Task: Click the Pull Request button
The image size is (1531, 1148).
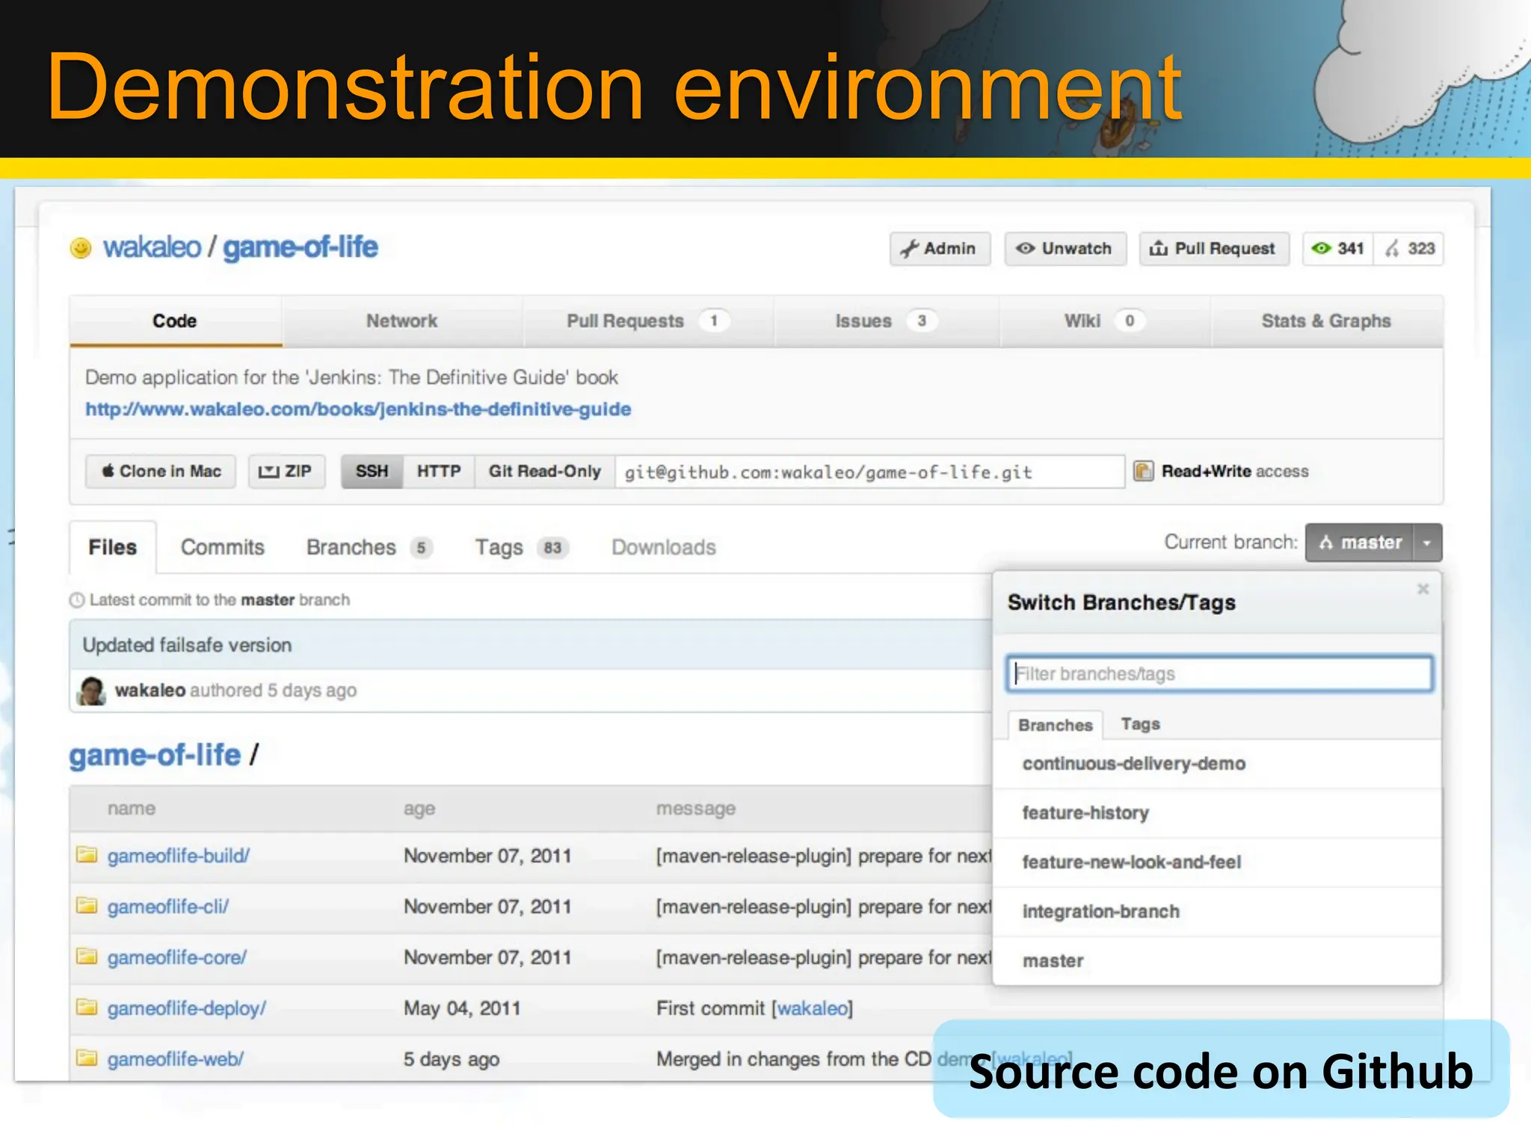Action: 1214,249
